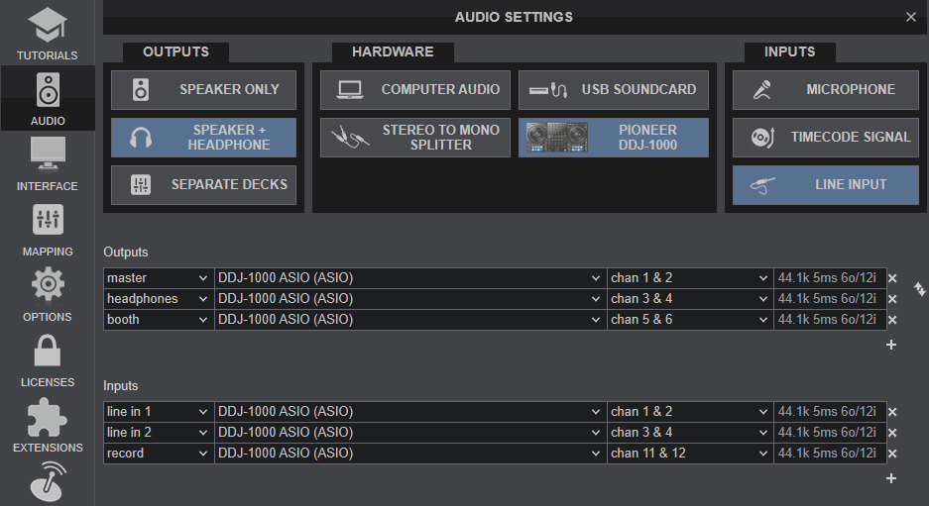
Task: Choose Stereo to Mono Splitter hardware
Action: point(415,138)
